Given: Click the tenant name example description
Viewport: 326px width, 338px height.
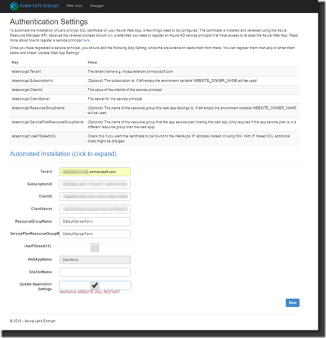Looking at the screenshot, I should point(130,72).
